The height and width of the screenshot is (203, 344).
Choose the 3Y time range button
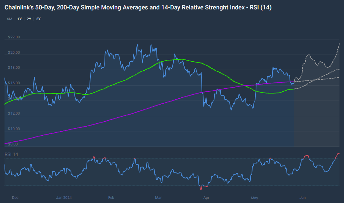click(38, 19)
